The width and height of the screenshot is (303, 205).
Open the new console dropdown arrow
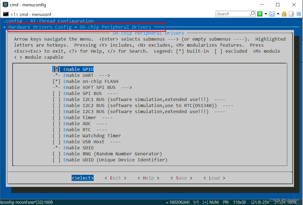(266, 14)
